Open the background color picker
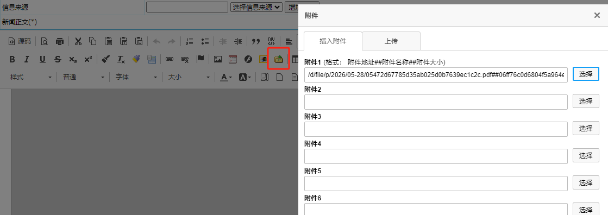Viewport: 608px width, 215px height. [x=245, y=77]
